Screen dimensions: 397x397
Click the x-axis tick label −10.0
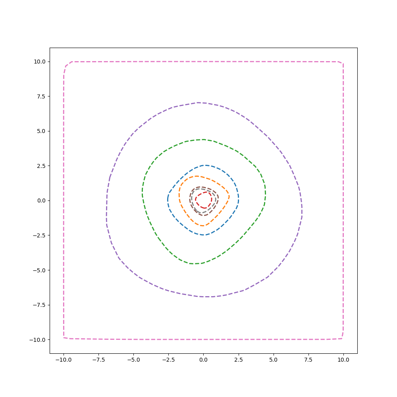64,360
